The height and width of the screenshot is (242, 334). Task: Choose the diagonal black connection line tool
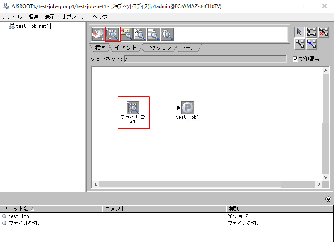pyautogui.click(x=300, y=44)
